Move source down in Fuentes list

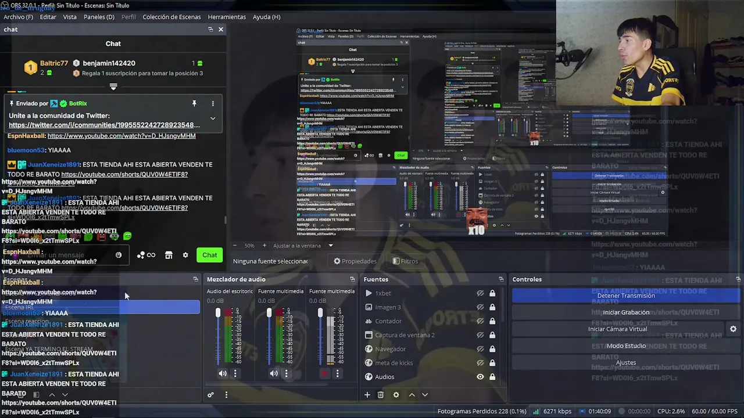tap(425, 395)
